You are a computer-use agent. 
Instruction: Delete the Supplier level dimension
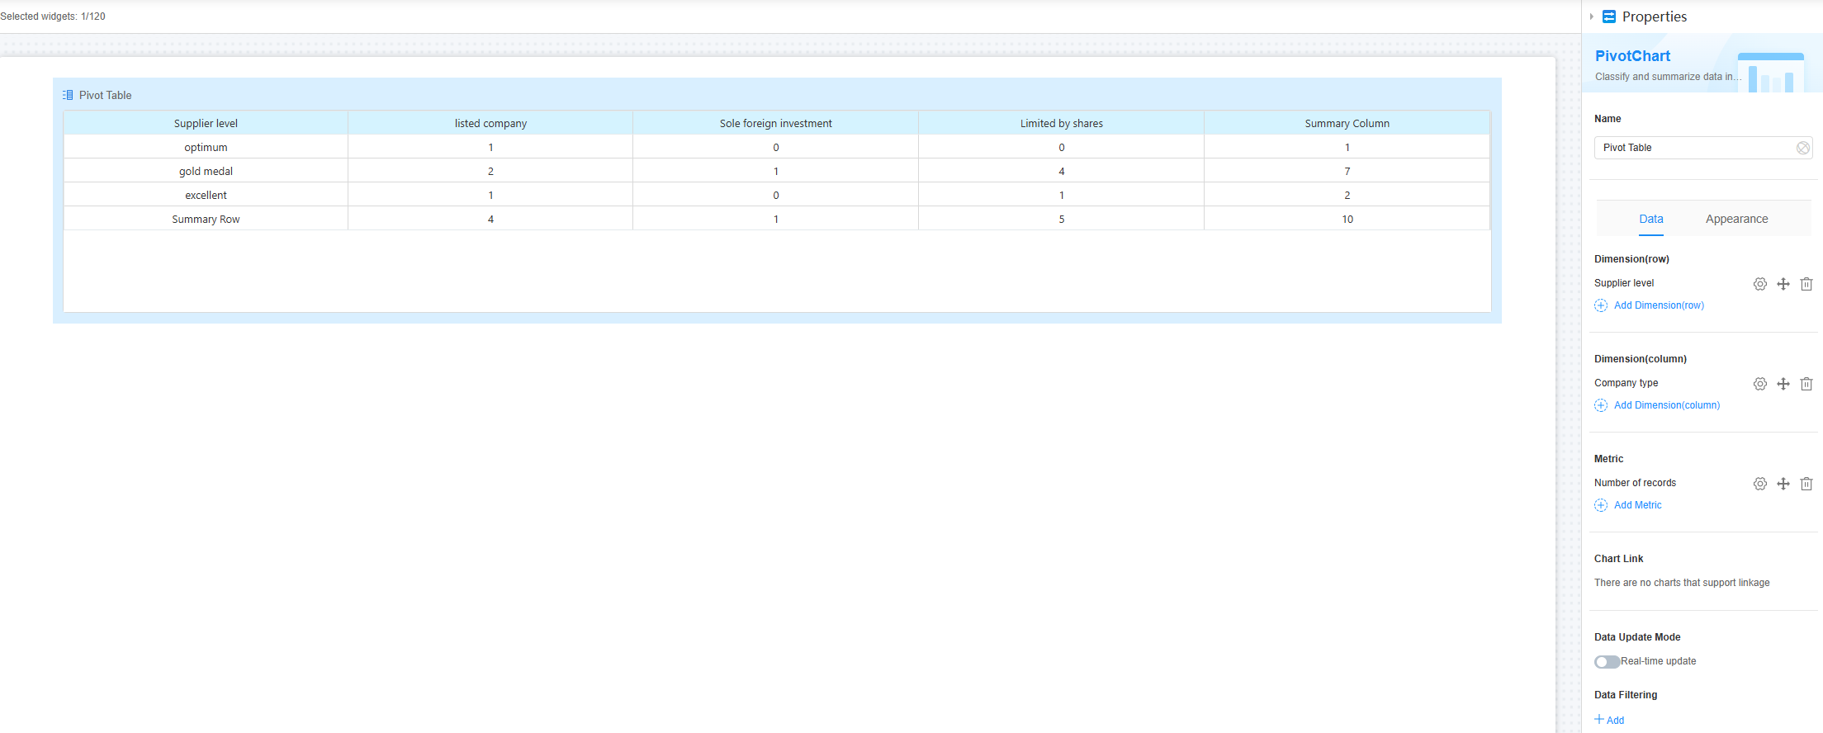pos(1806,284)
